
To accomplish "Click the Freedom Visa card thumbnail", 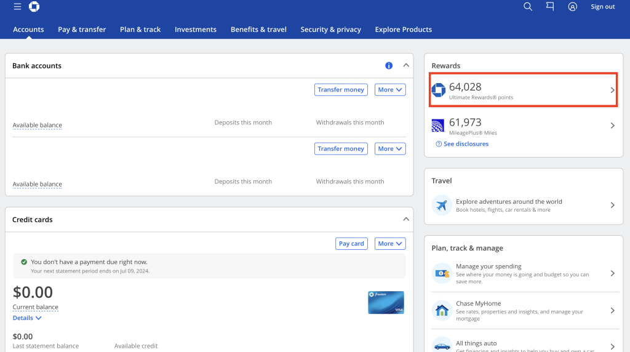I will pyautogui.click(x=386, y=302).
